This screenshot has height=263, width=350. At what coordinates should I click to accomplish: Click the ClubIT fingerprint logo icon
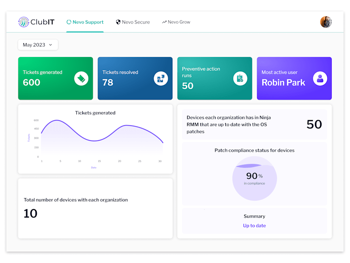24,22
